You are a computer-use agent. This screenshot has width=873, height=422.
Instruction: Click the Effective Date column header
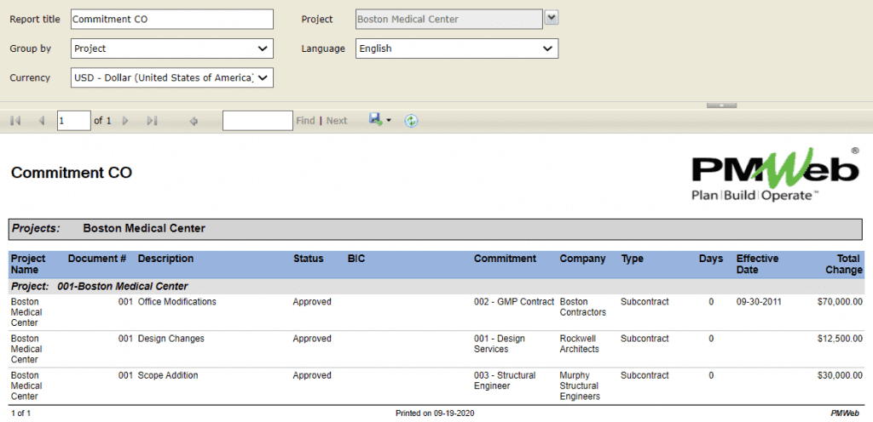pyautogui.click(x=758, y=265)
